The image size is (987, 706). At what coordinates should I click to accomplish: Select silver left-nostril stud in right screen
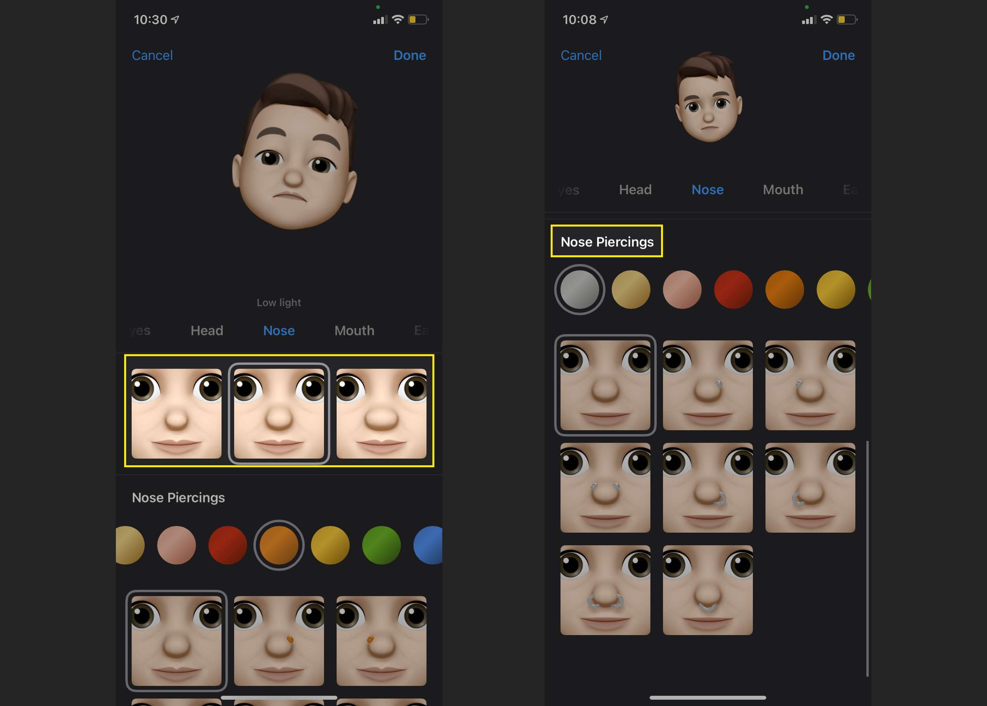point(810,385)
